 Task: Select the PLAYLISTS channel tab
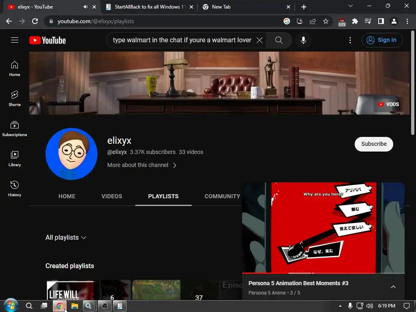pyautogui.click(x=163, y=196)
